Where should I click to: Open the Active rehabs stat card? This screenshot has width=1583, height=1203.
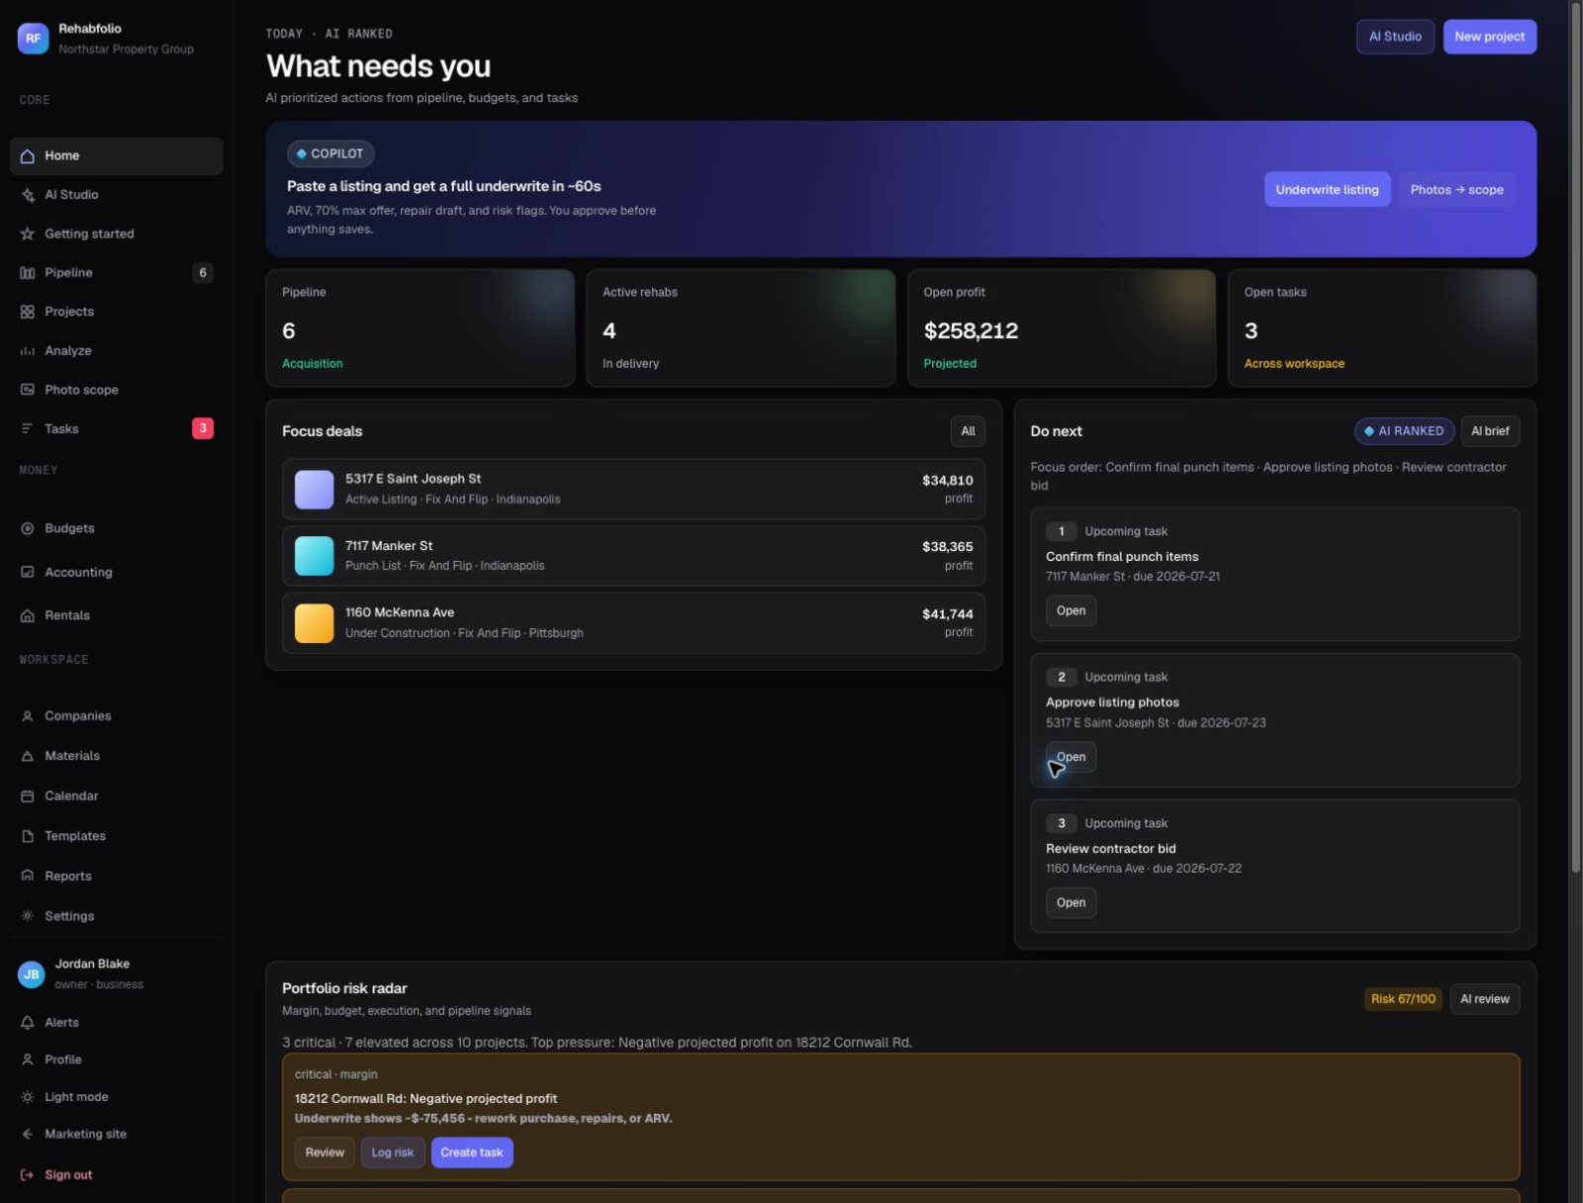[x=741, y=328]
